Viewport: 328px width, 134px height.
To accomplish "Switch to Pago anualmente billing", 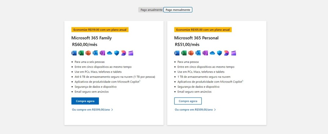I will pos(151,10).
